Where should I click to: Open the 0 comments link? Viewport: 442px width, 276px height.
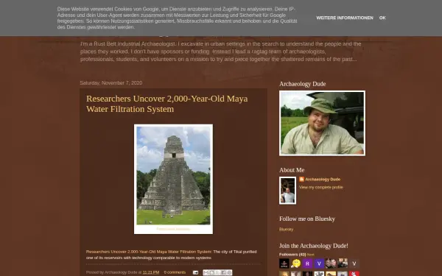175,272
